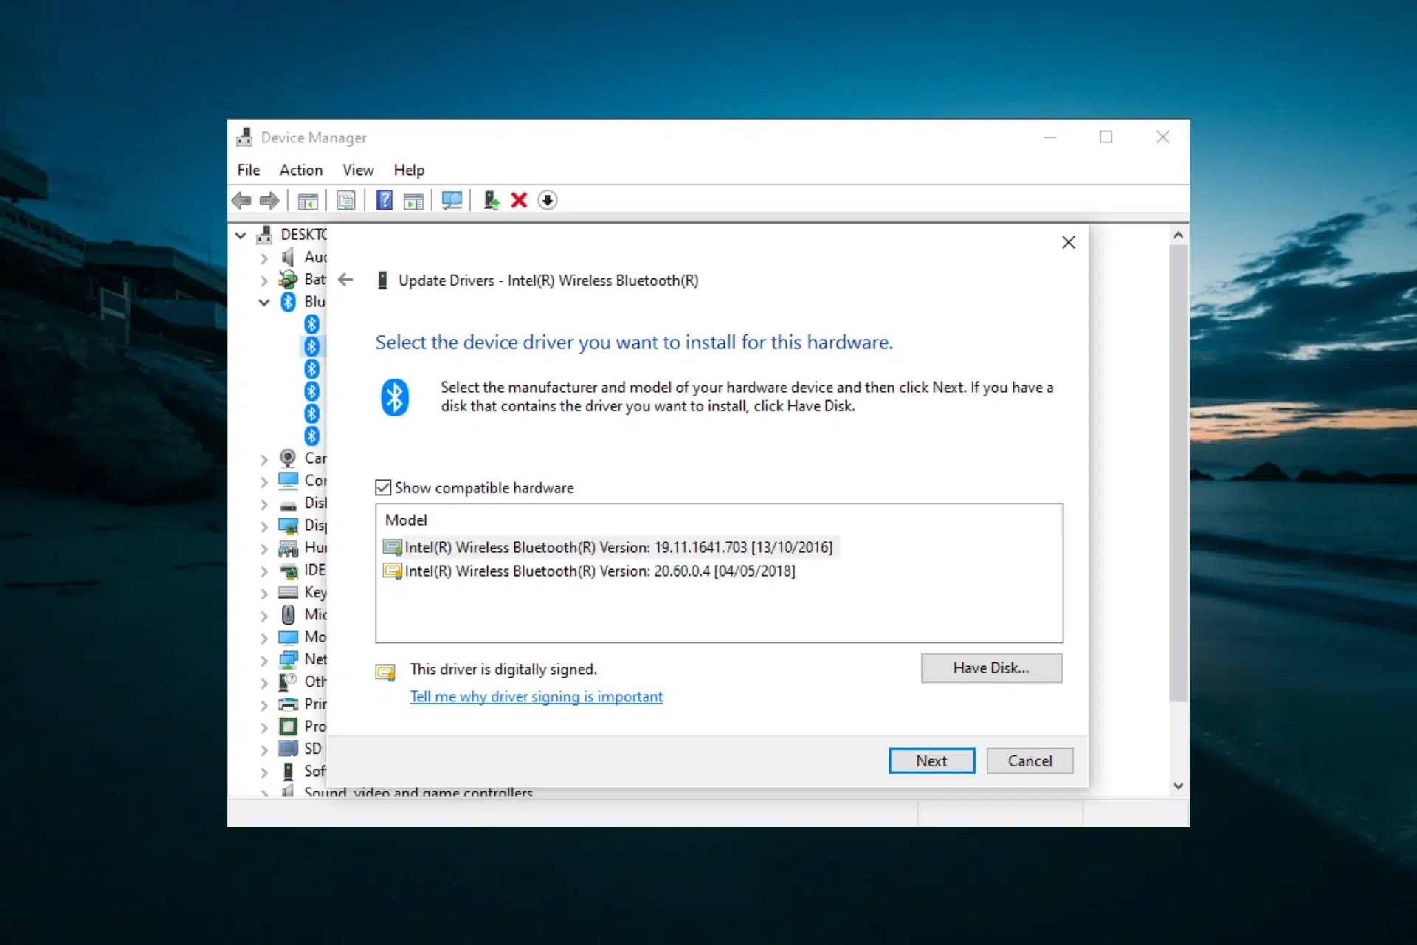The width and height of the screenshot is (1417, 945).
Task: Select the Scan for hardware changes icon
Action: pyautogui.click(x=452, y=200)
